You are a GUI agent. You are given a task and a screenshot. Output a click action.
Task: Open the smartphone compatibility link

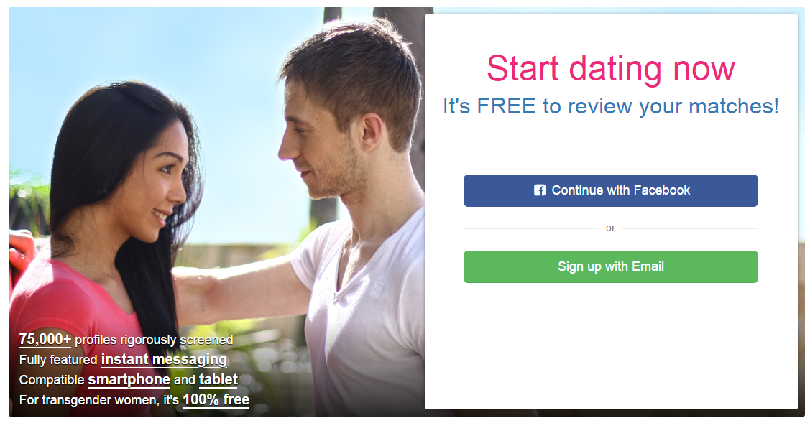click(129, 380)
